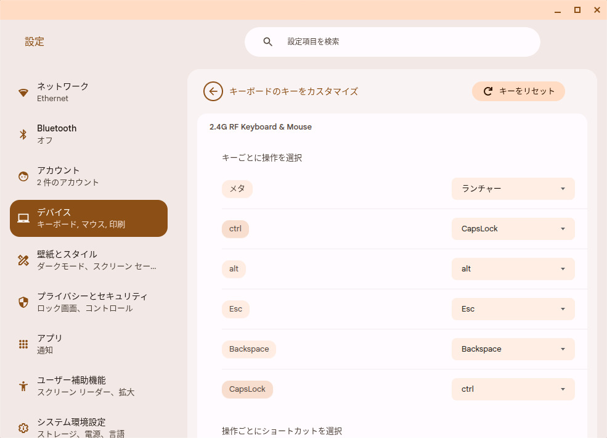Open the ctrl key dropdown showing CapsLock
The width and height of the screenshot is (607, 438).
click(513, 229)
